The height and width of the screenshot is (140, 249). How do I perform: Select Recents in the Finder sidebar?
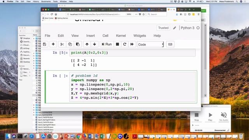[x=25, y=58]
